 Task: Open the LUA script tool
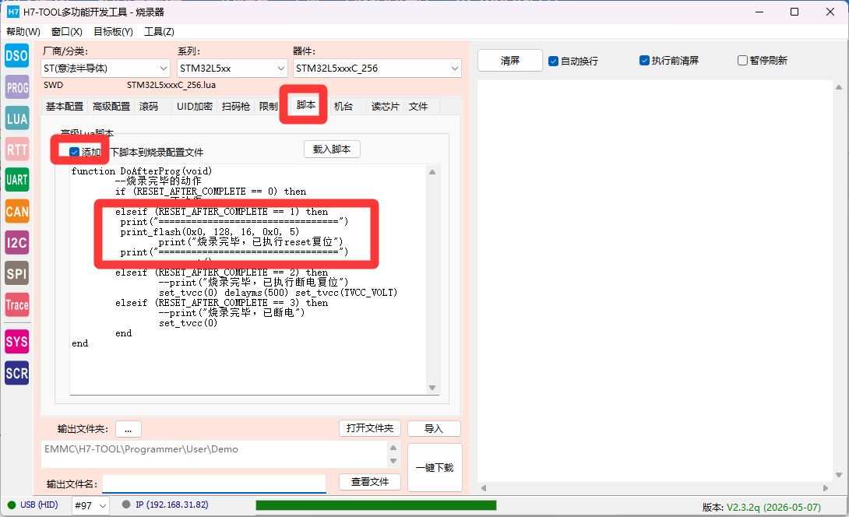tap(17, 118)
